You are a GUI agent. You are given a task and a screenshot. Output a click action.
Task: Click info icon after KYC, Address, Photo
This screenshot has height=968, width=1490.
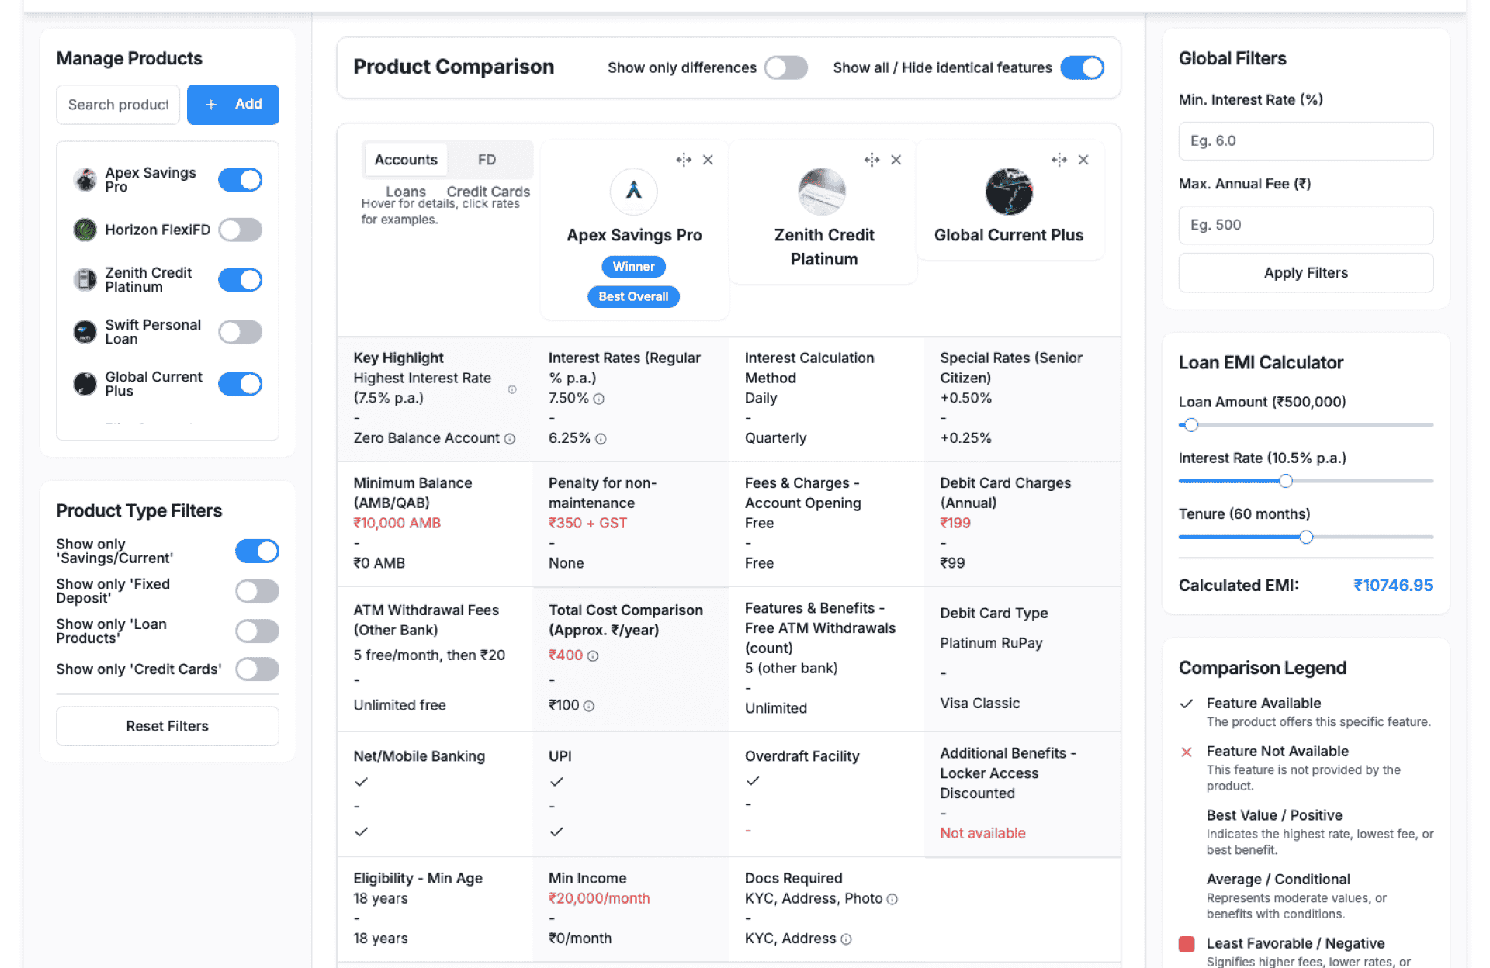(892, 899)
